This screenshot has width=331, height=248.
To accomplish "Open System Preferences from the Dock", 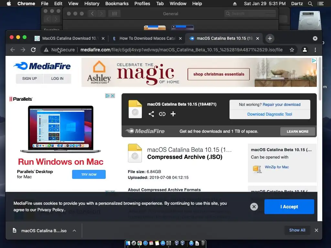I will (169, 243).
